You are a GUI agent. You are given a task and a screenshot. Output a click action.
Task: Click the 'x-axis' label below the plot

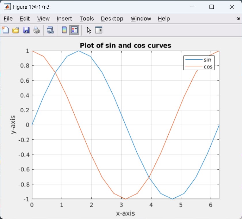tap(125, 213)
